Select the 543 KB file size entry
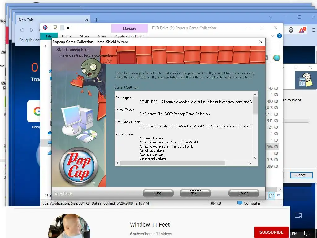This screenshot has height=238, width=317. [x=272, y=121]
